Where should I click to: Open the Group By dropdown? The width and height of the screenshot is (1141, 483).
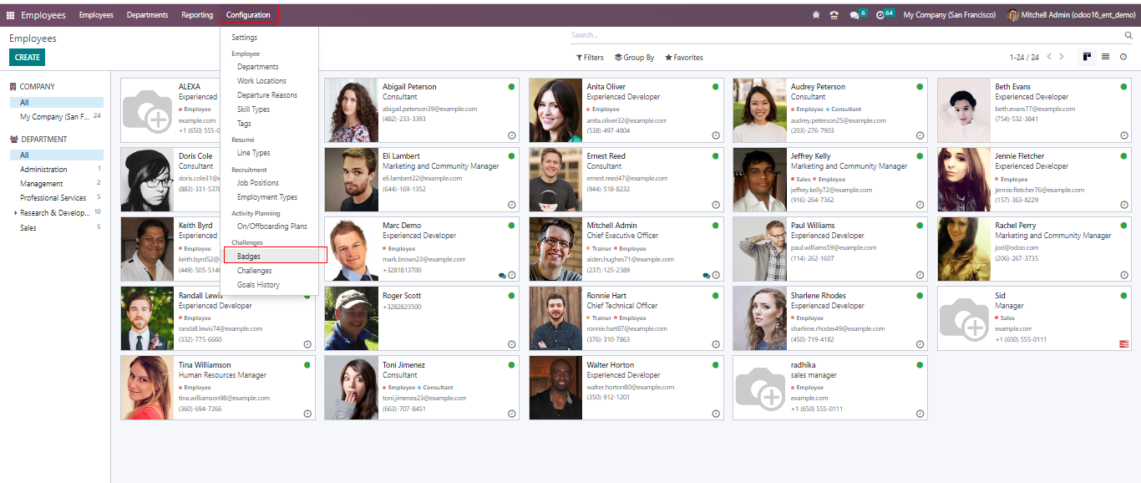click(634, 58)
